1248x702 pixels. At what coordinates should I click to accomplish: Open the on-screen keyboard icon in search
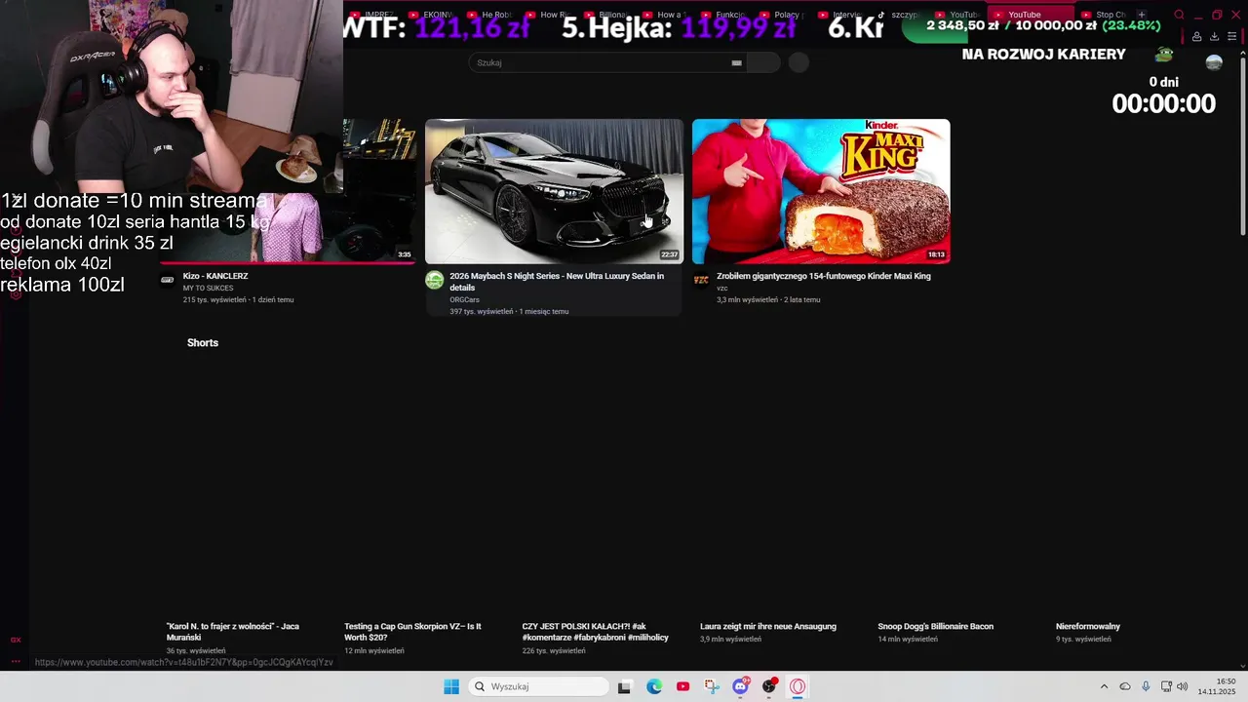tap(737, 62)
